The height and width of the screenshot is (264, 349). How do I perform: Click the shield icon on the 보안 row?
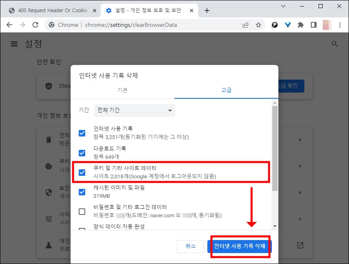tap(49, 193)
